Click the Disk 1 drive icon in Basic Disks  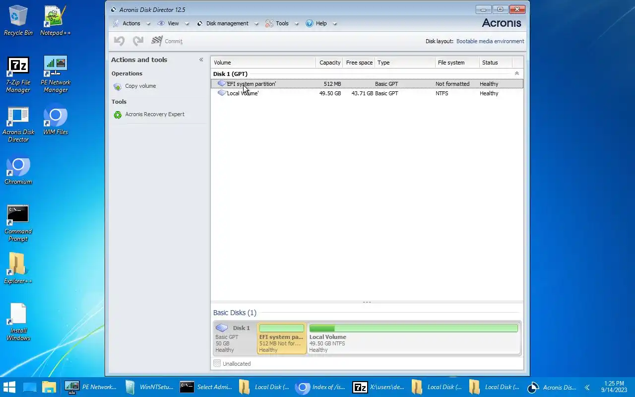pyautogui.click(x=222, y=328)
